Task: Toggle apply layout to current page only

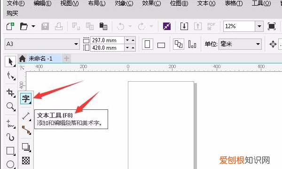Action: 192,44
